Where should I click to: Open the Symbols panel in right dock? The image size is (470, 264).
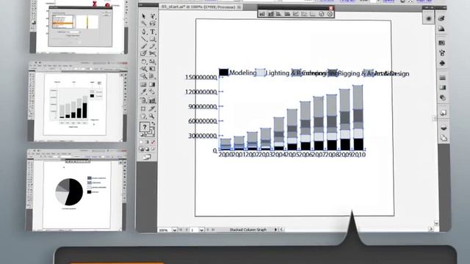(x=442, y=63)
